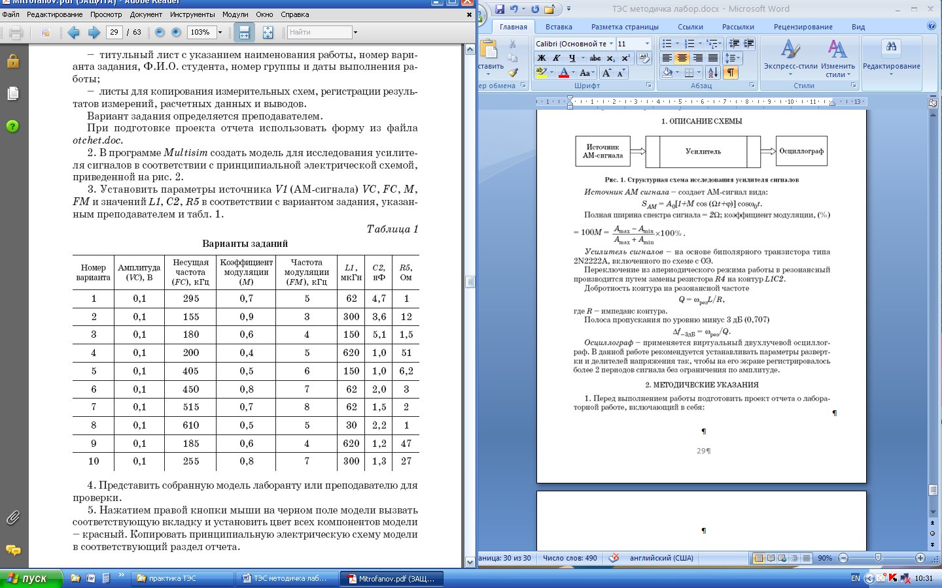Click the пуск Start button
Screen dimensions: 942x588
point(31,579)
